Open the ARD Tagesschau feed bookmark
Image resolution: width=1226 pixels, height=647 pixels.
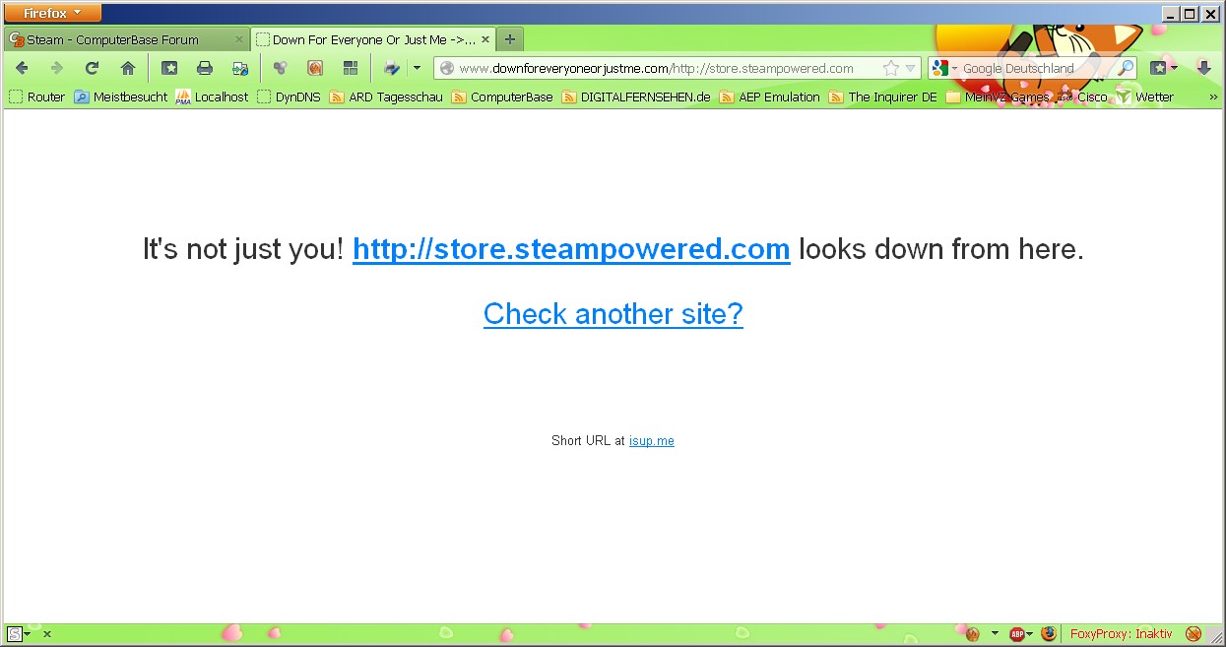point(386,97)
